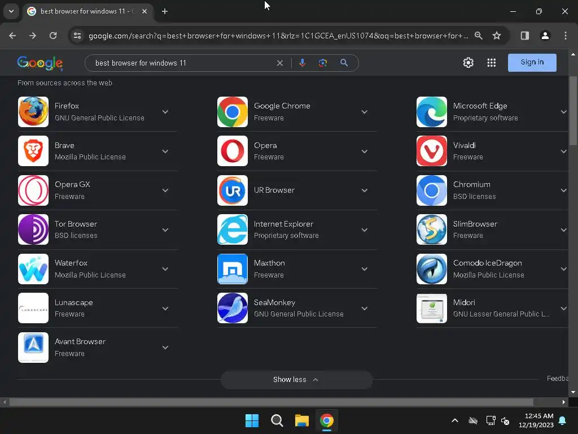Reload the current page

(x=53, y=36)
